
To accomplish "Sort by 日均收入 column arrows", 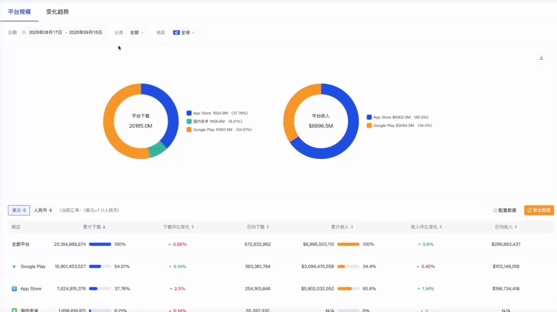I will pyautogui.click(x=516, y=227).
